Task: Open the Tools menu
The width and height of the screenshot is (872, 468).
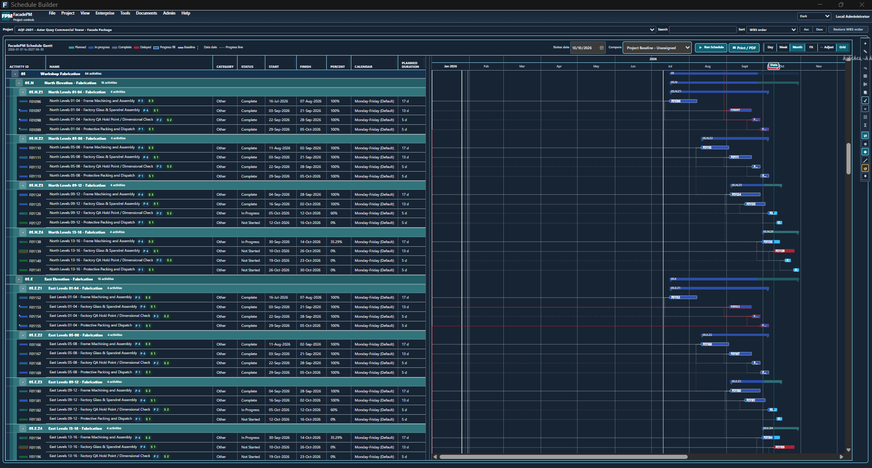Action: 125,13
